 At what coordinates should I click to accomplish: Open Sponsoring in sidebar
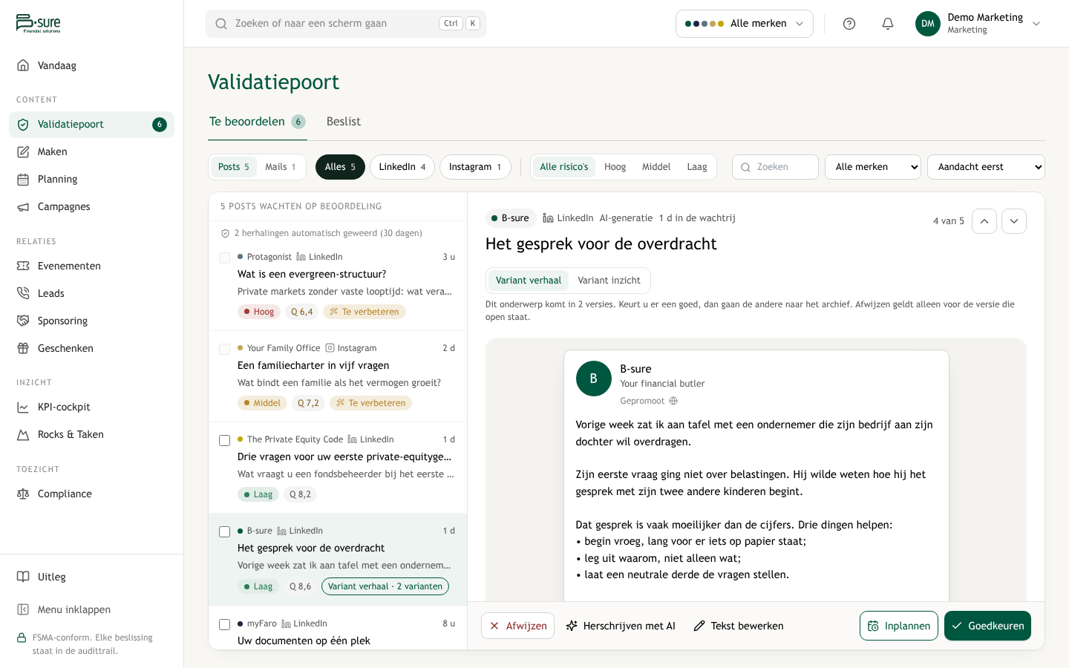point(91,321)
